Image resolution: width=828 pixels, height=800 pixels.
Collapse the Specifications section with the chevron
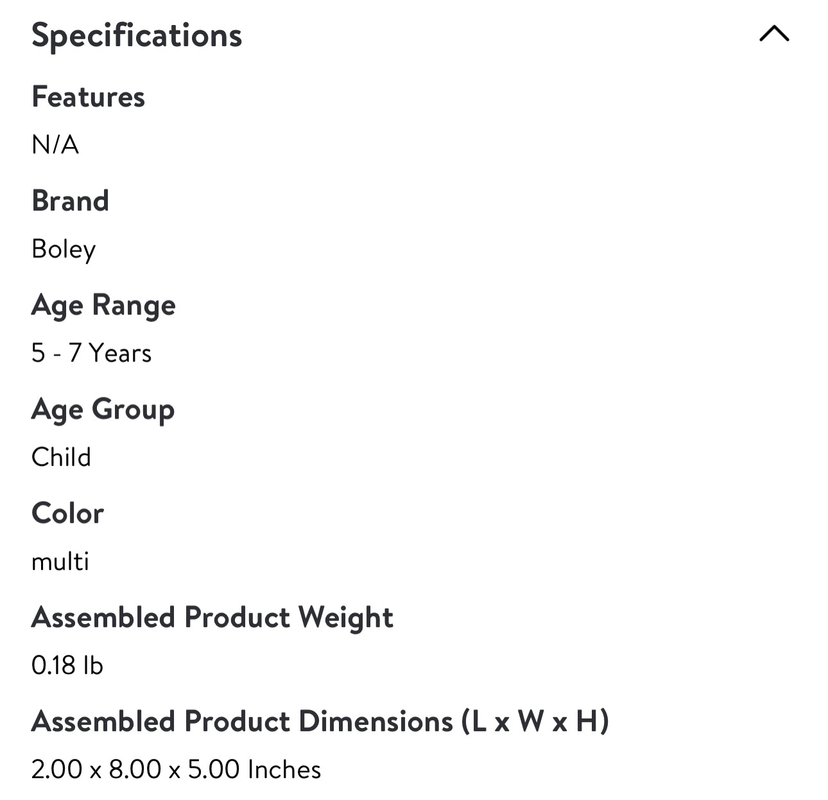(773, 34)
